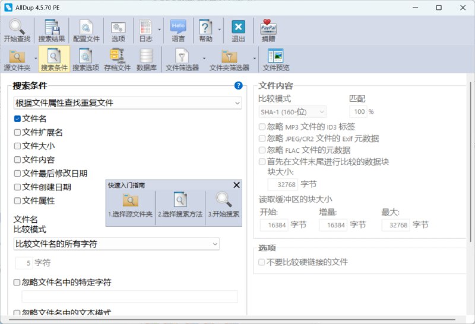The width and height of the screenshot is (475, 324).
Task: Expand 比较文件名的所有字符 dropdown
Action: tap(116, 243)
